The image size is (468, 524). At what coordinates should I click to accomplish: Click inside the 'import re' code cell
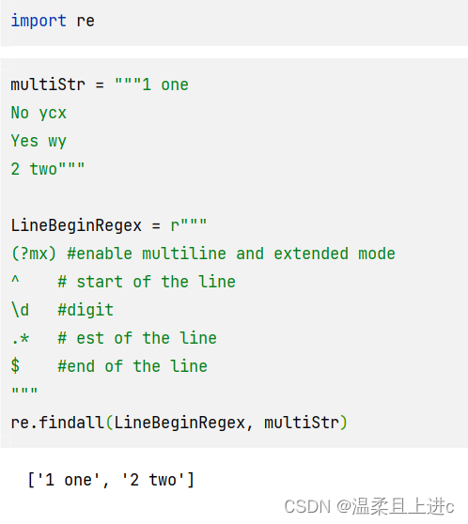click(234, 23)
